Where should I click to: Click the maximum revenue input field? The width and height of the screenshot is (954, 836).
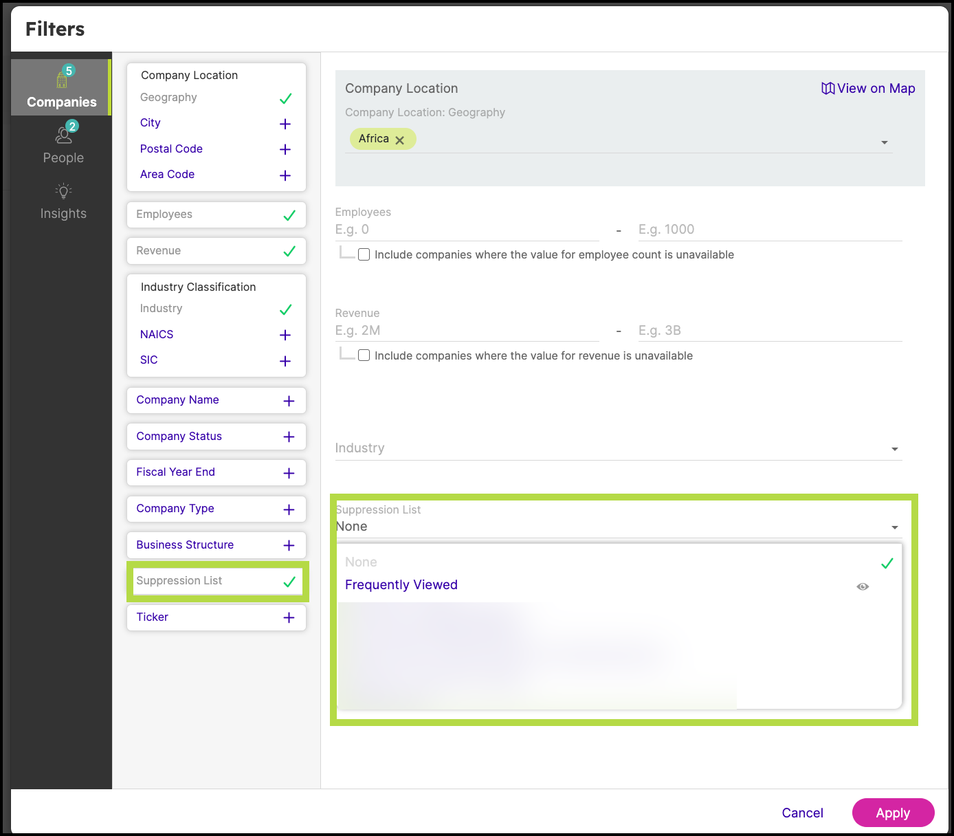(x=770, y=331)
